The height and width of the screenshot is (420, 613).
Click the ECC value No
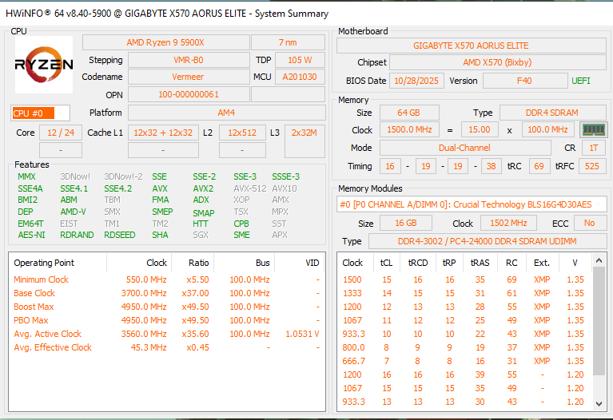[590, 223]
